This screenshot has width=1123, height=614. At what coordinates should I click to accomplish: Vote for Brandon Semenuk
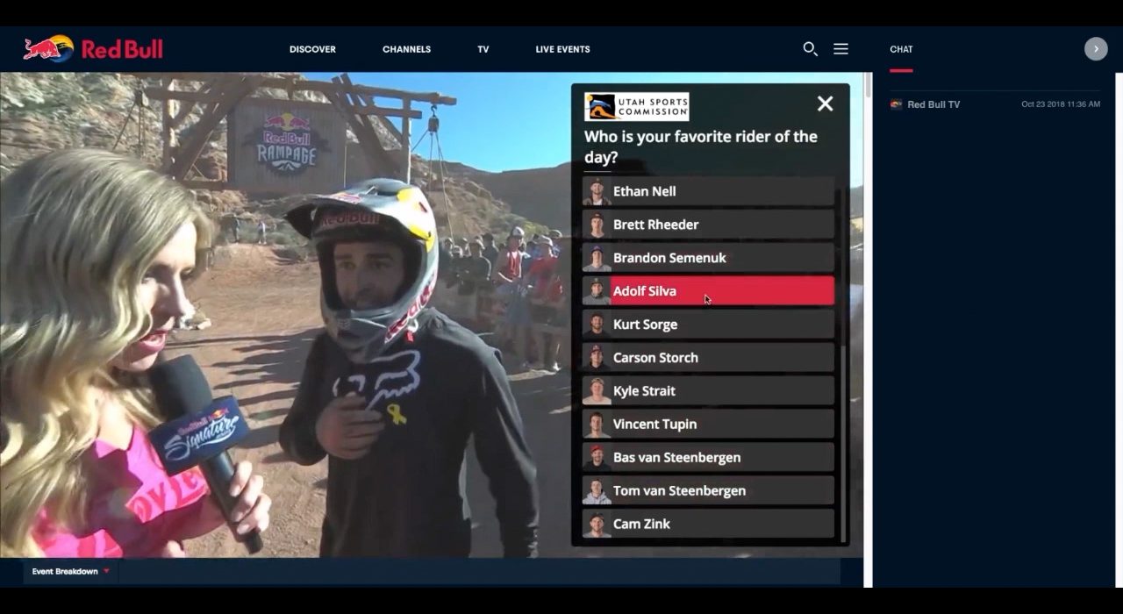(x=708, y=258)
